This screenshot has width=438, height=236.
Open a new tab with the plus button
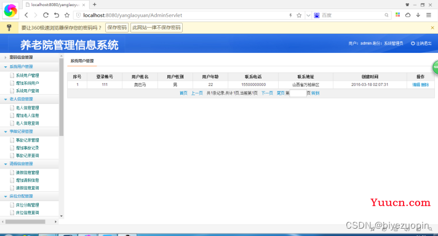point(95,4)
